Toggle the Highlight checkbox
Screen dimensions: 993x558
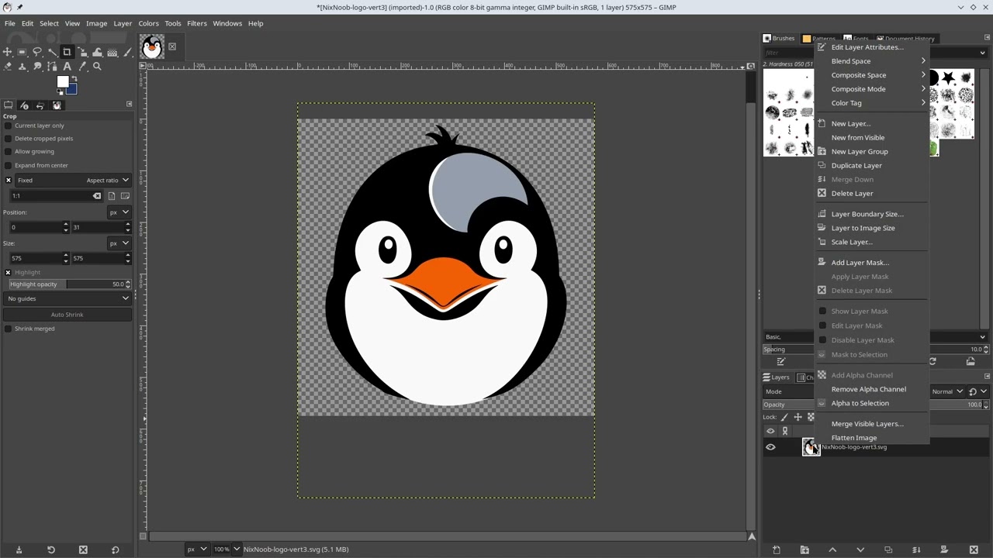9,273
